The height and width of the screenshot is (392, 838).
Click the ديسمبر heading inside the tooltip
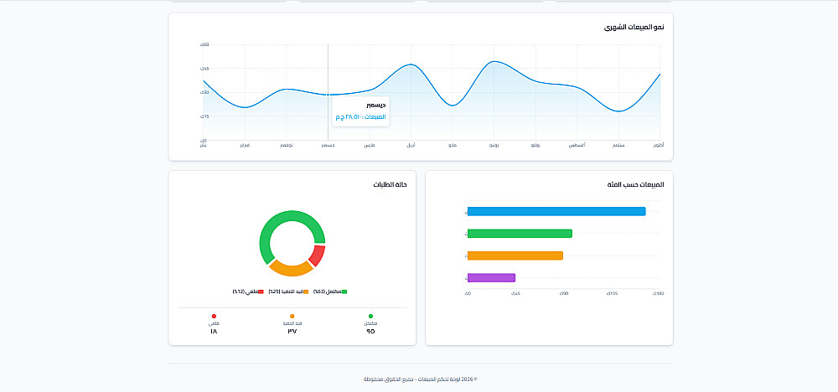pos(375,106)
